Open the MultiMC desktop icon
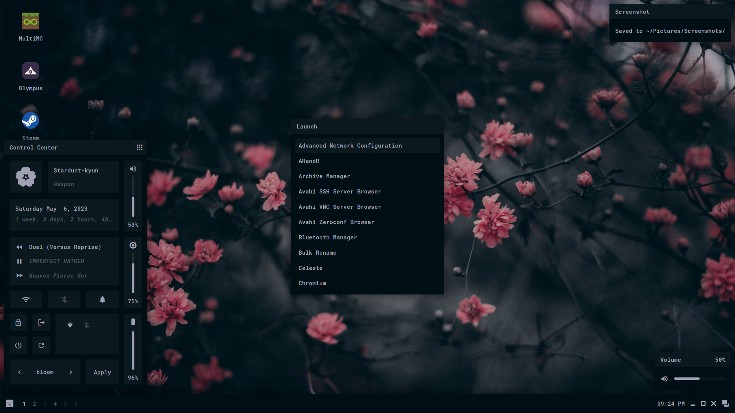Screen dimensions: 735x413 [x=30, y=21]
